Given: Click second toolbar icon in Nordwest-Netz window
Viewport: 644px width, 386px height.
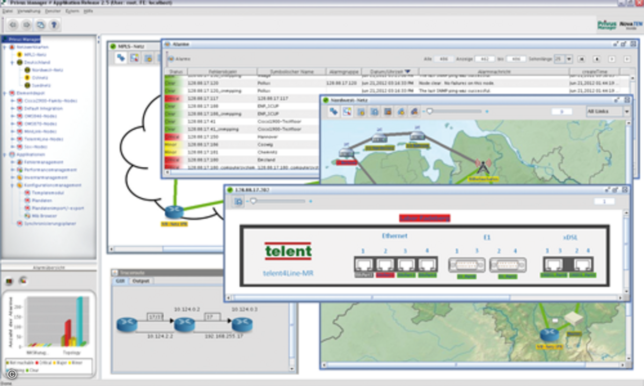Looking at the screenshot, I should (347, 112).
